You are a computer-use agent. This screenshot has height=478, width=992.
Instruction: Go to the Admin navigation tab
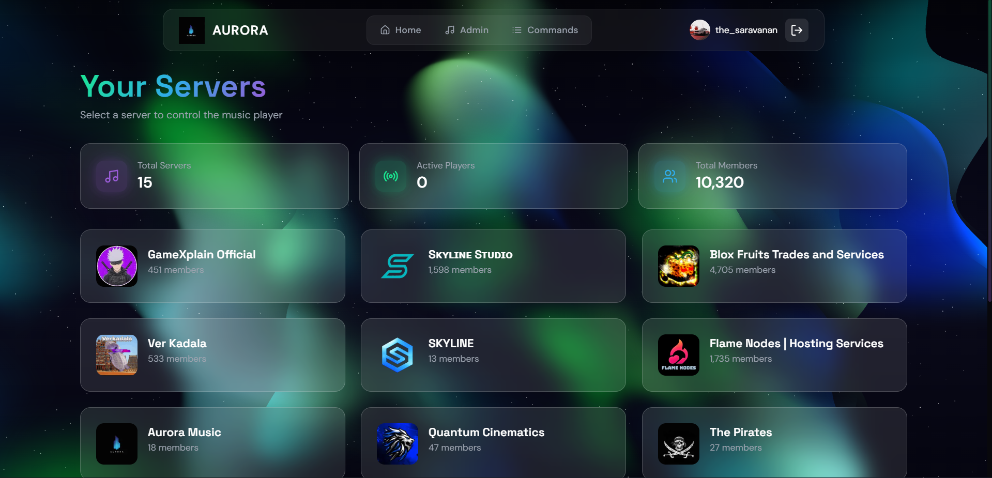point(467,30)
